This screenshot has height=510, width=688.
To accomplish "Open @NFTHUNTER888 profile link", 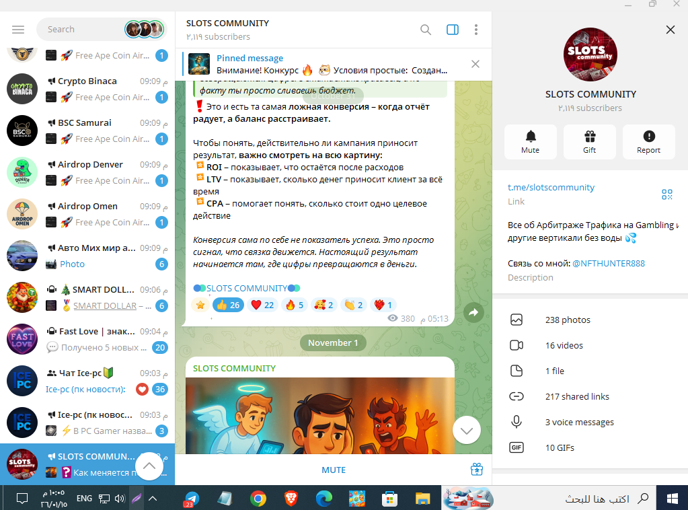I will tap(609, 263).
